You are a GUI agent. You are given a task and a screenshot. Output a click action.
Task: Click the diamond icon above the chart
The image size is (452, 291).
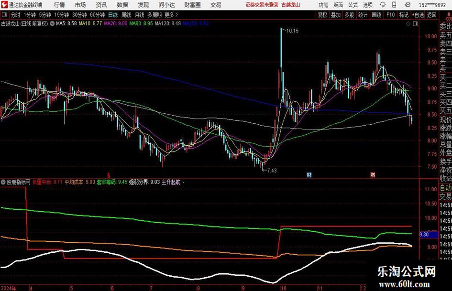[x=408, y=24]
